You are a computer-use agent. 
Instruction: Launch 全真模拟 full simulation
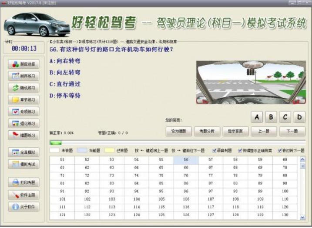click(x=23, y=152)
